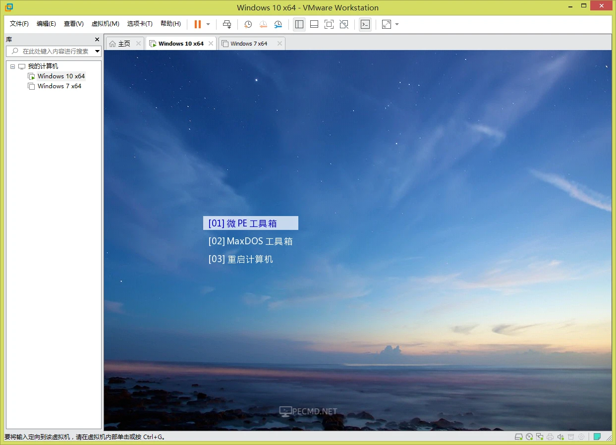The height and width of the screenshot is (445, 616).
Task: Send Ctrl+Alt+Del to the virtual machine
Action: pos(227,24)
